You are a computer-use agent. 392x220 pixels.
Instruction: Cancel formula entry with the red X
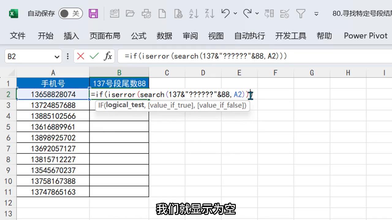pos(80,56)
